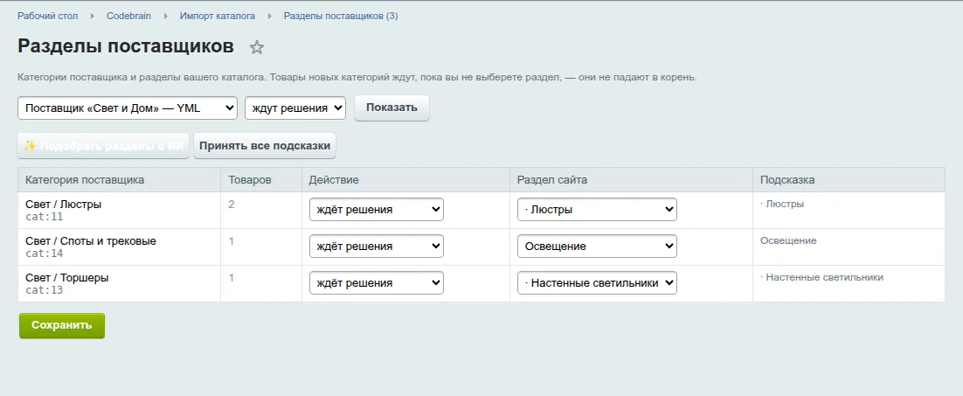Click hint «· Настенные светильники» in Подсказка column
This screenshot has height=396, width=963.
(821, 277)
